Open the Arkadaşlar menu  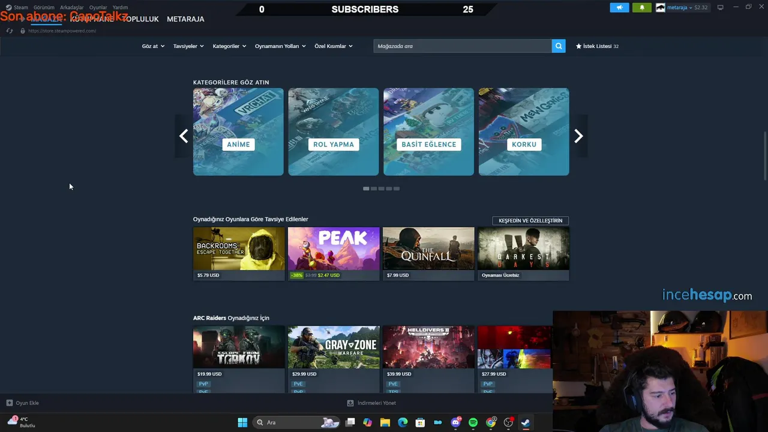(x=72, y=8)
